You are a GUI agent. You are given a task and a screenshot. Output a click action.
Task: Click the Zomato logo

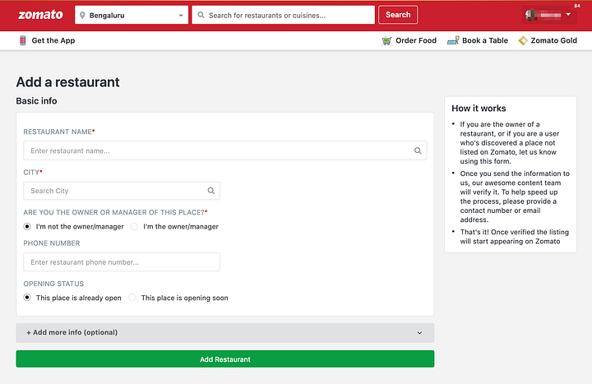(x=40, y=15)
